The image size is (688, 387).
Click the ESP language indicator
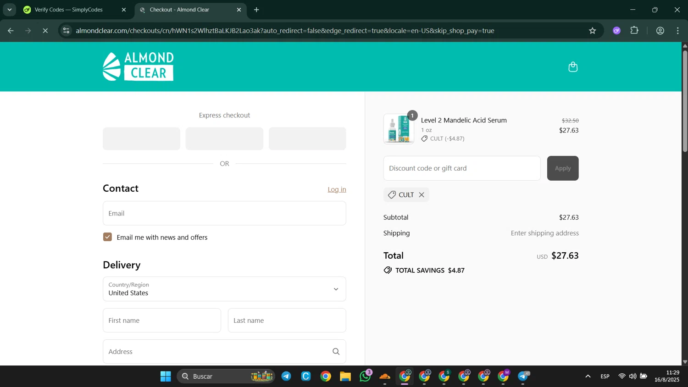click(605, 376)
